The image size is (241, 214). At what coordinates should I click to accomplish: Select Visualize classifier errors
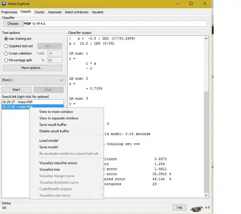58,163
